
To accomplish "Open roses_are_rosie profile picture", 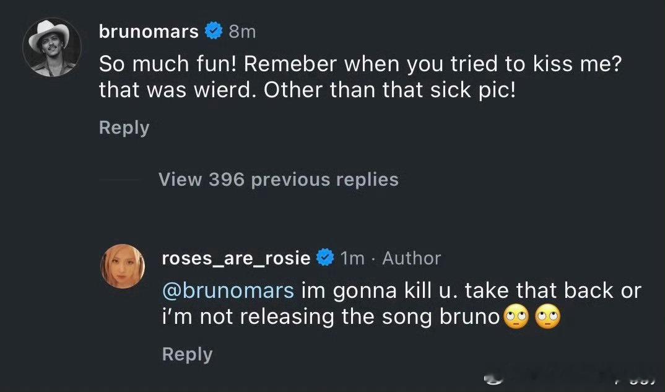I will coord(123,266).
